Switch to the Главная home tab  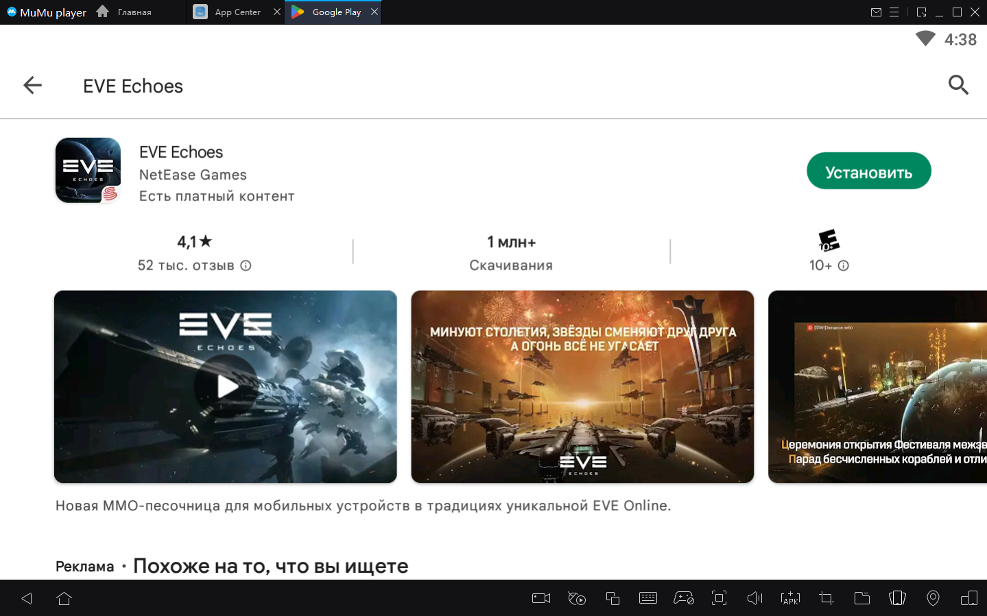click(x=134, y=12)
